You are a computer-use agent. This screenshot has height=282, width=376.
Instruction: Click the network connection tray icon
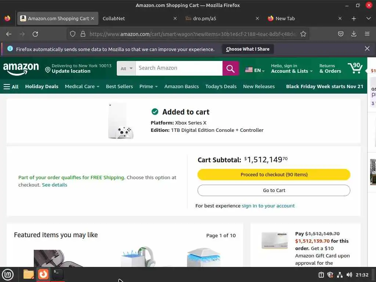340,275
